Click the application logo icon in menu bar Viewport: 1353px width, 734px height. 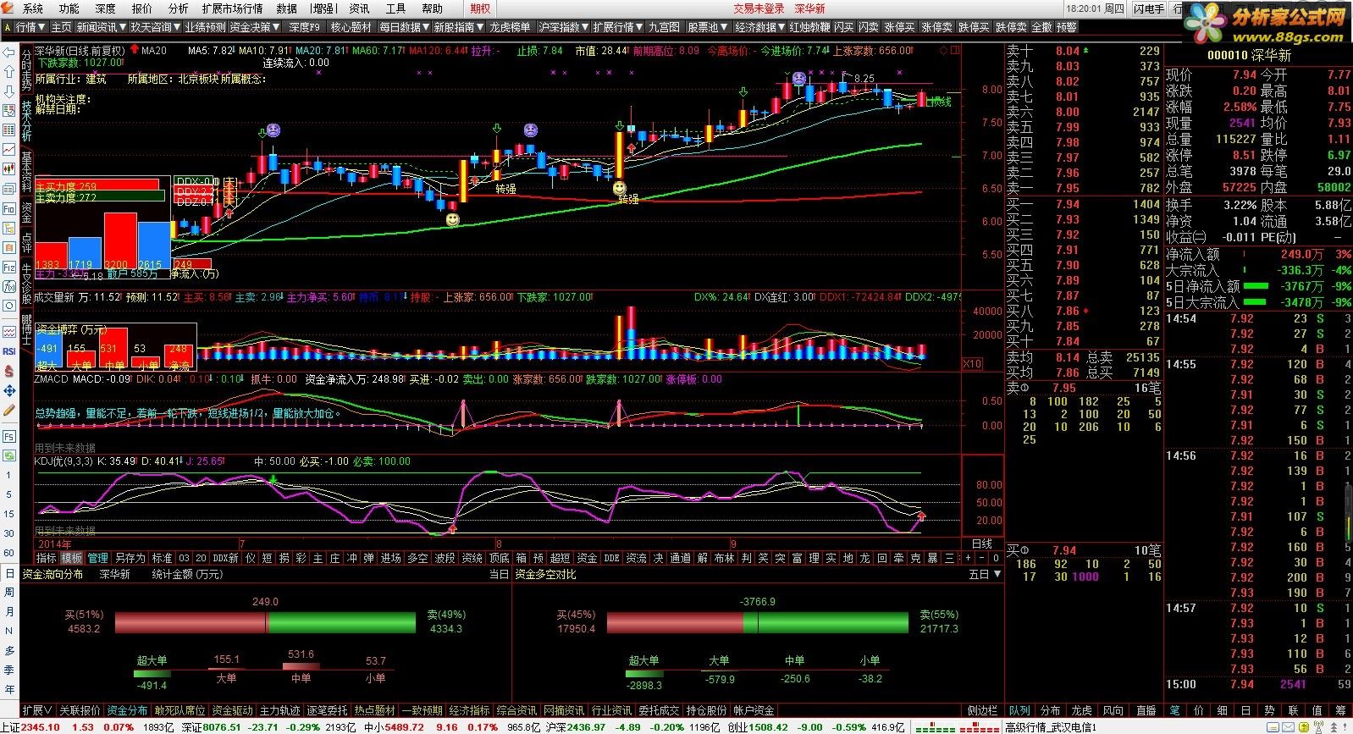pyautogui.click(x=9, y=8)
